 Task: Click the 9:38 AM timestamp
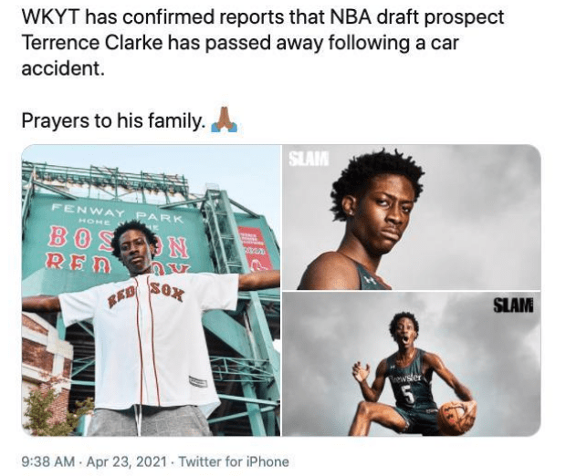click(48, 461)
